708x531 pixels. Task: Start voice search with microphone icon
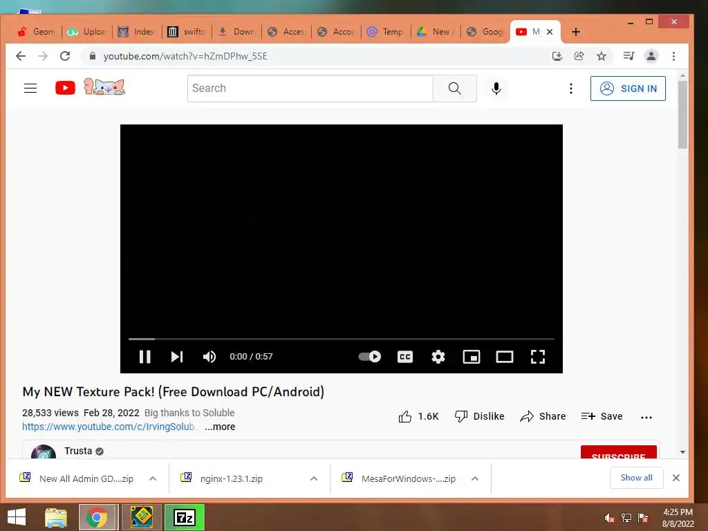pyautogui.click(x=496, y=88)
